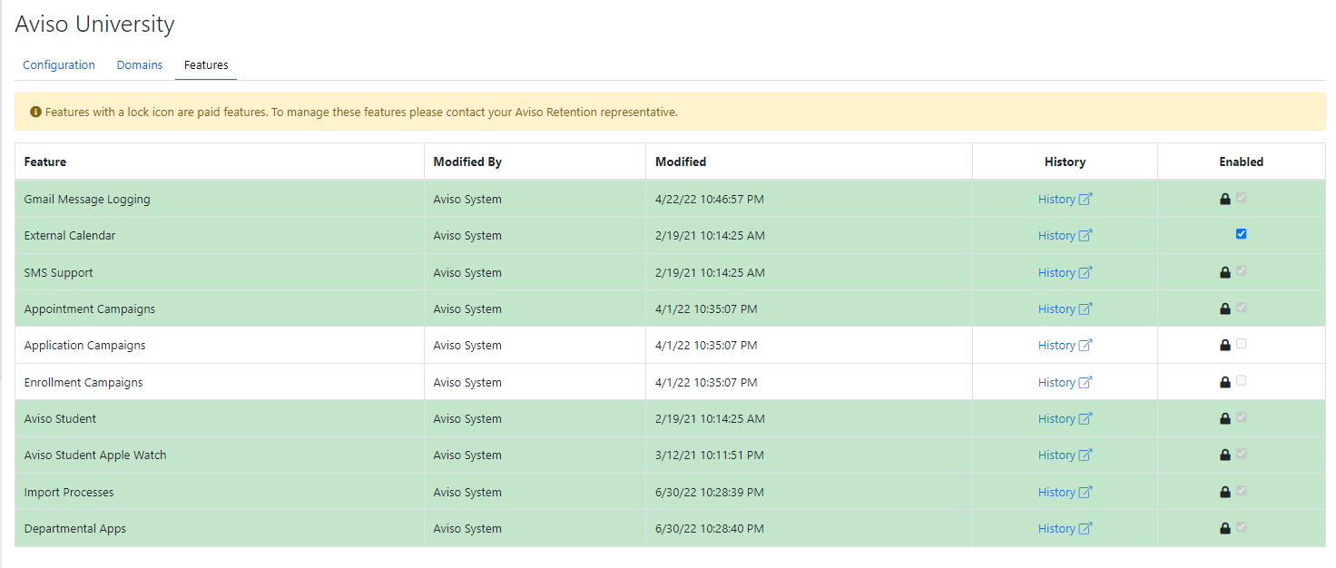This screenshot has width=1336, height=568.
Task: Toggle the Enrollment Campaigns enabled checkbox
Action: [x=1241, y=381]
